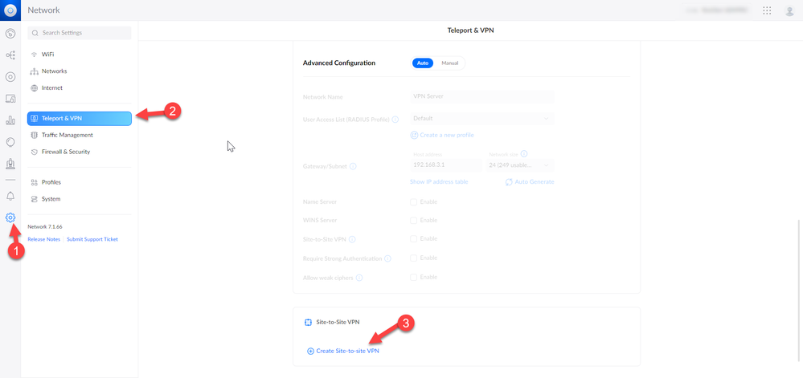Screen dimensions: 803x378
Task: Click info icon next to Allow weak ciphers
Action: 359,277
